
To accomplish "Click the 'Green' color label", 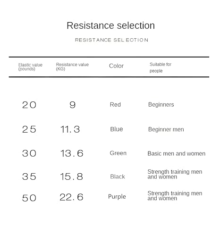I will click(x=118, y=153).
